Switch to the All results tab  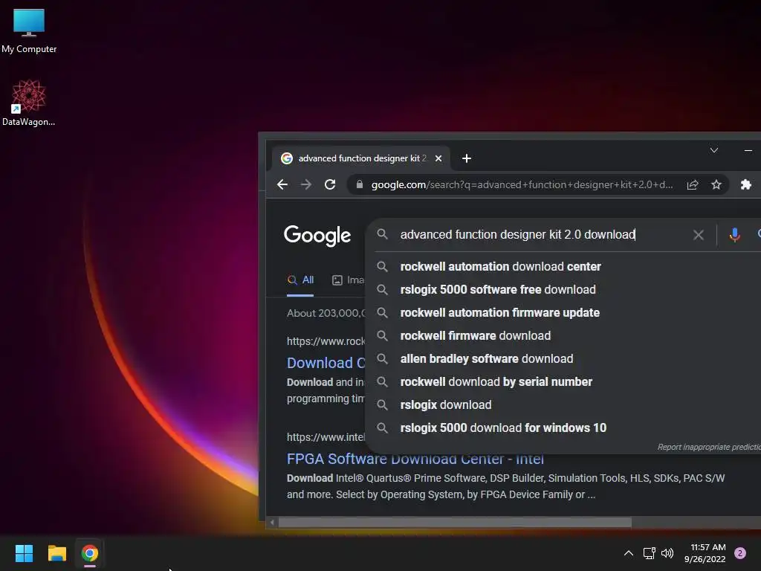[300, 280]
